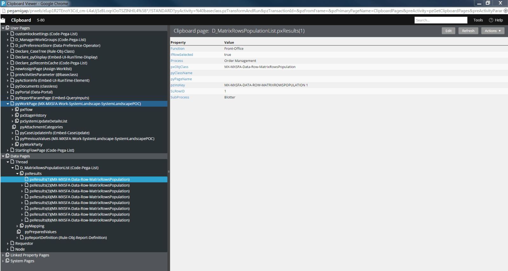The height and width of the screenshot is (271, 508).
Task: Expand the Node entry arrow
Action: click(8, 249)
